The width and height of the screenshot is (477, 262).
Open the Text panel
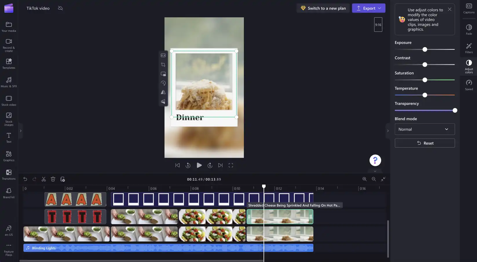click(9, 138)
